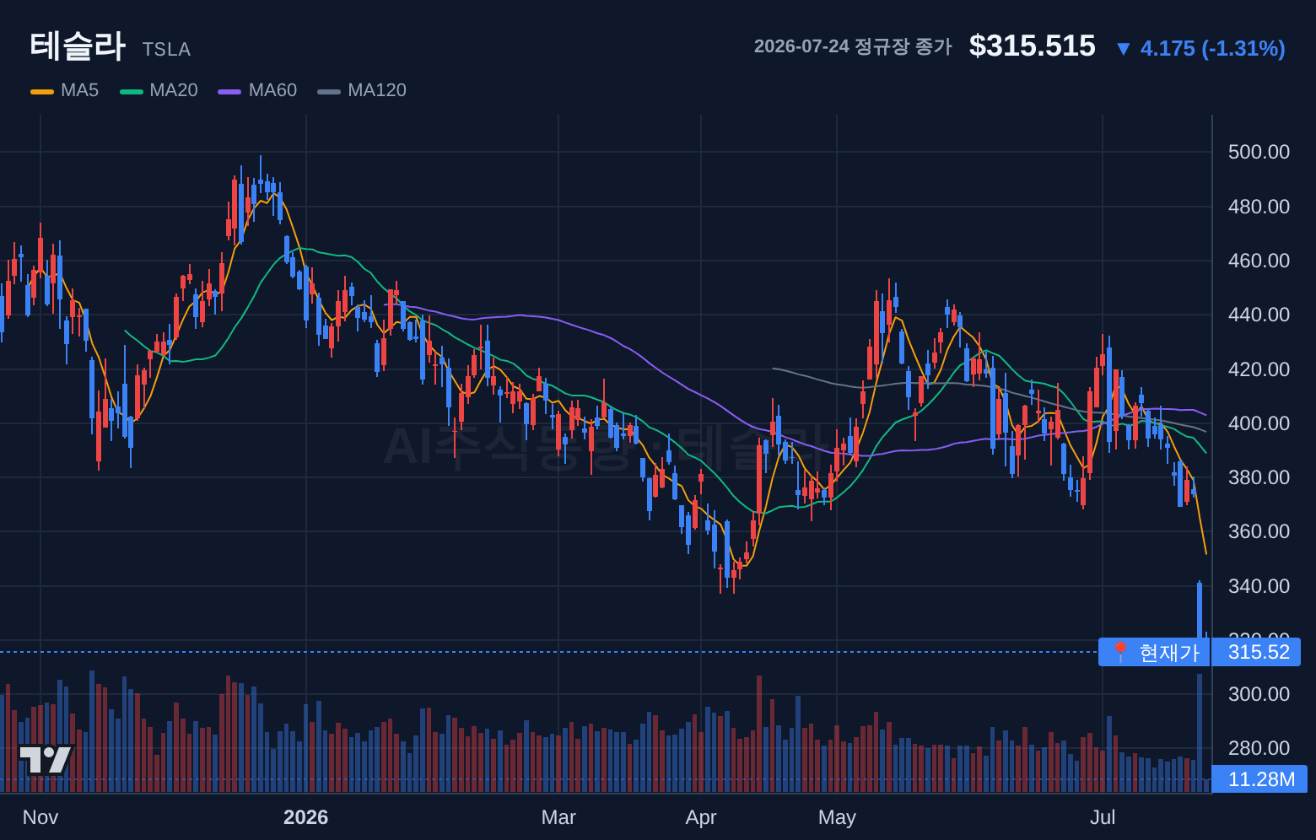The height and width of the screenshot is (840, 1316).
Task: Click the MA60 purple legend swatch
Action: pyautogui.click(x=229, y=91)
